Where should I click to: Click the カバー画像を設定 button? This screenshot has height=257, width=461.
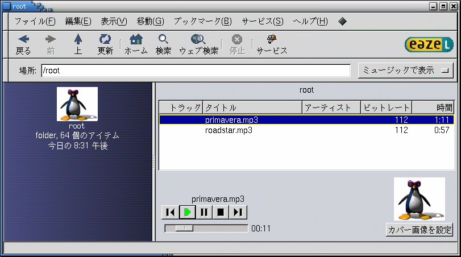420,230
